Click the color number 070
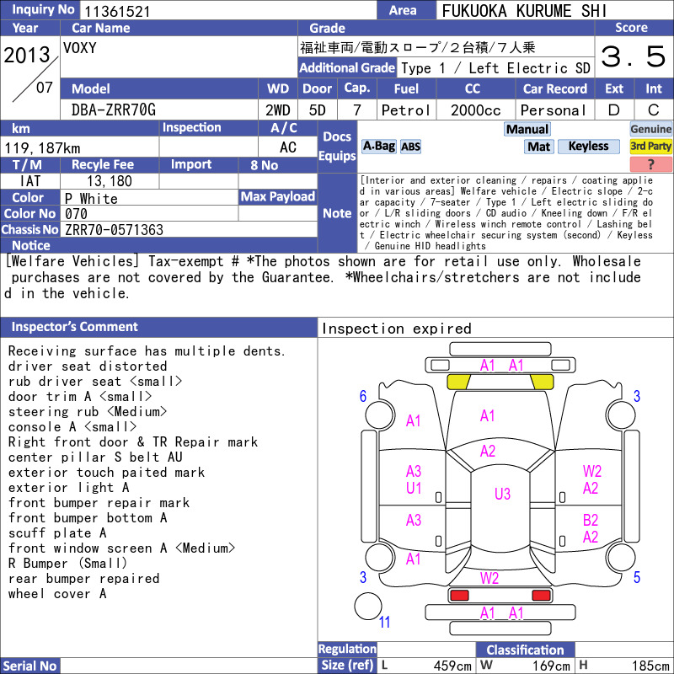 (x=76, y=214)
